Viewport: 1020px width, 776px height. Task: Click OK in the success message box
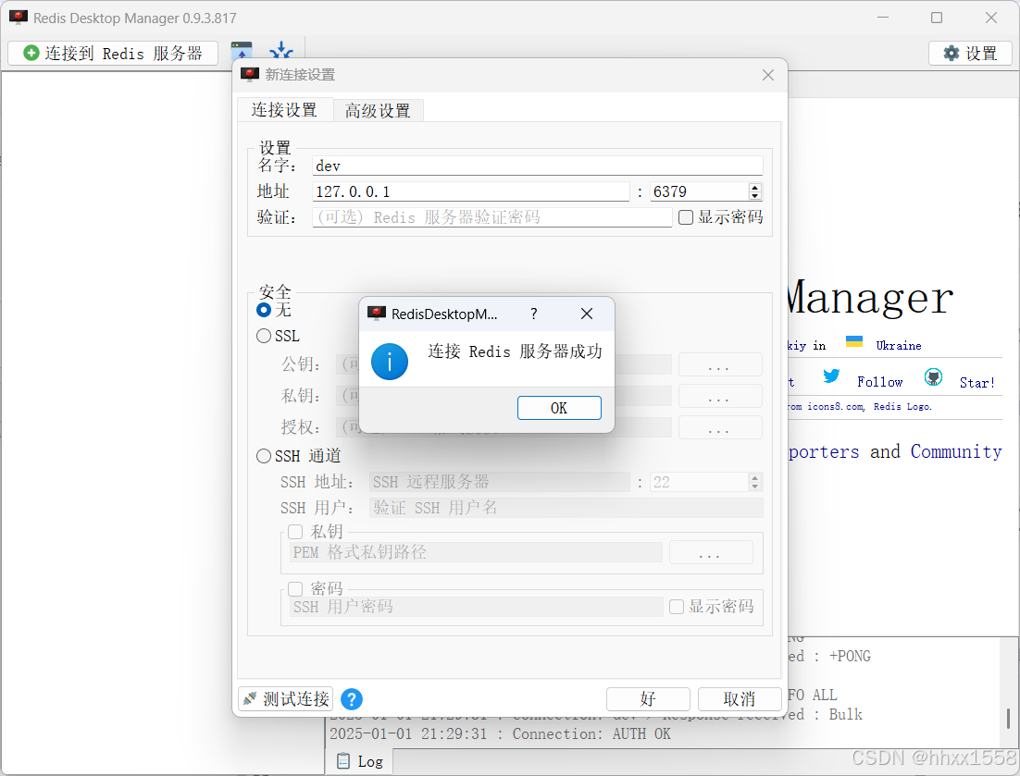point(559,408)
